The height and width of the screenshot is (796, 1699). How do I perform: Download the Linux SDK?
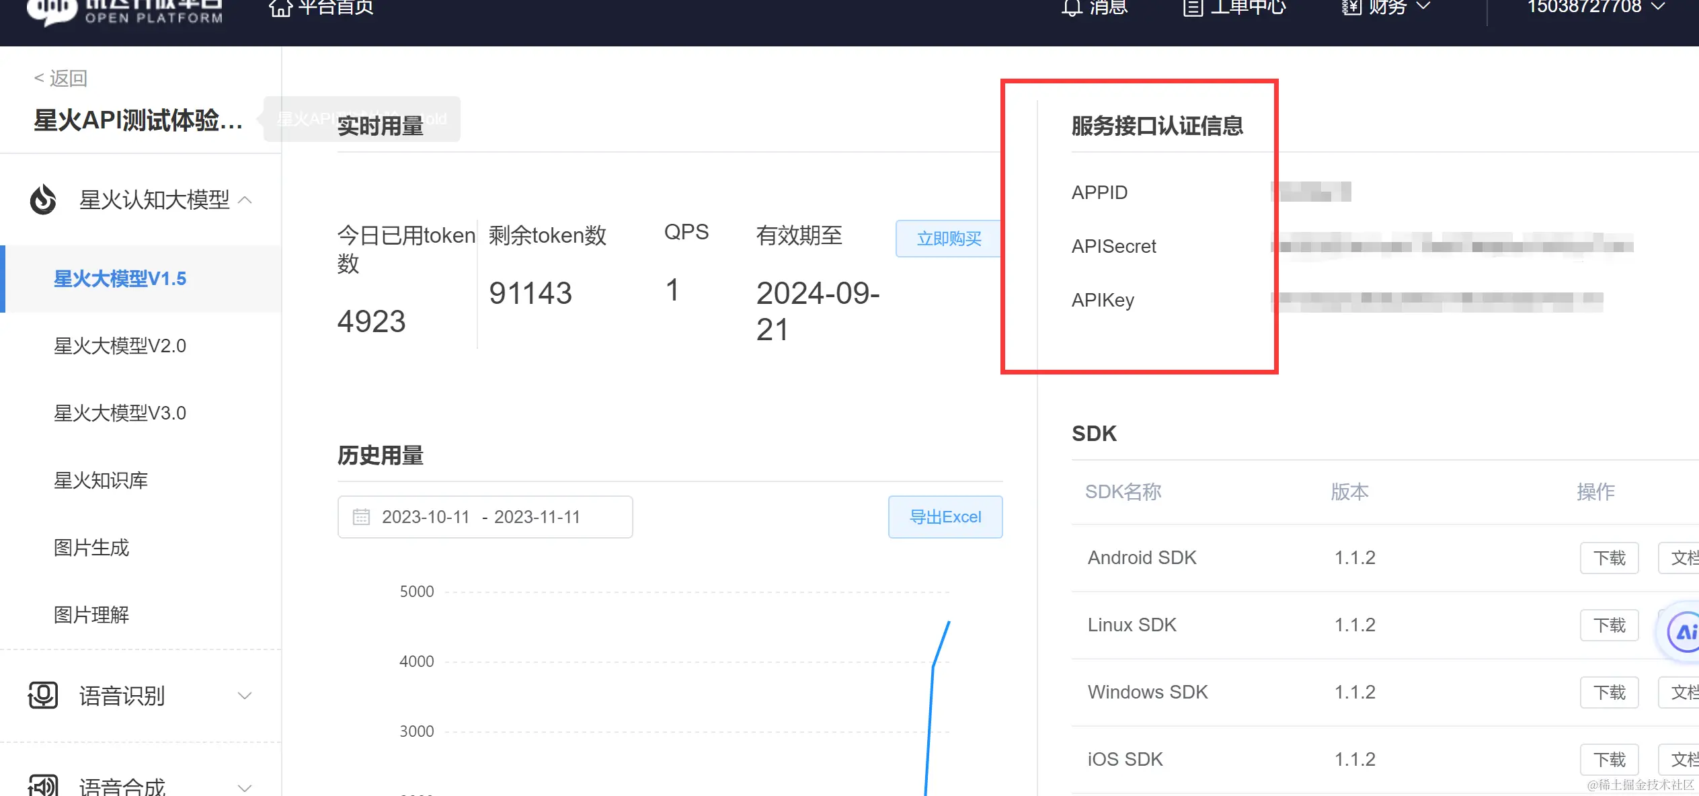point(1609,625)
